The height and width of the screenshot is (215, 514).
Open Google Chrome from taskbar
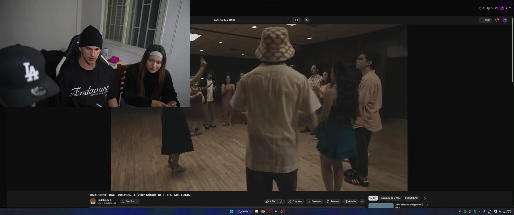(x=263, y=211)
